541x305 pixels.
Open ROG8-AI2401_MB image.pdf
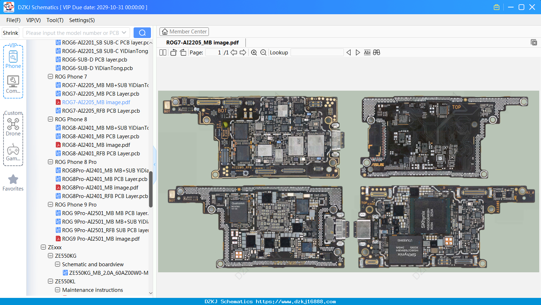point(96,145)
